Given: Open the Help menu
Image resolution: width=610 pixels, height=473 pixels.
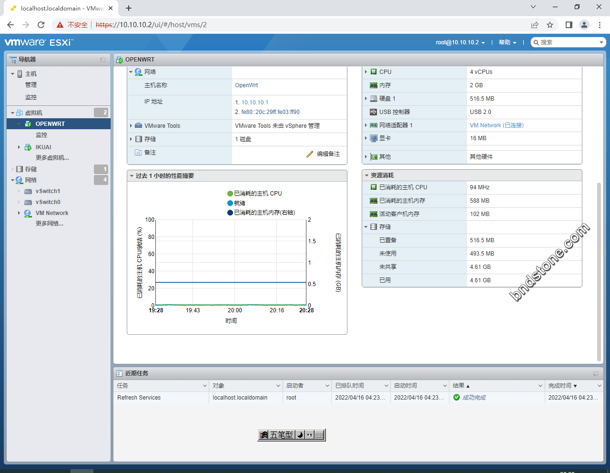Looking at the screenshot, I should point(508,42).
